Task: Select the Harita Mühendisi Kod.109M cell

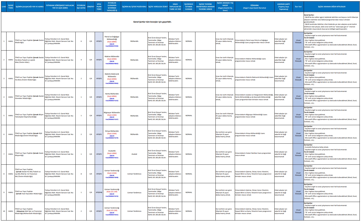Action: tap(112, 95)
